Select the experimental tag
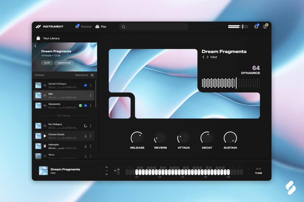 click(64, 63)
